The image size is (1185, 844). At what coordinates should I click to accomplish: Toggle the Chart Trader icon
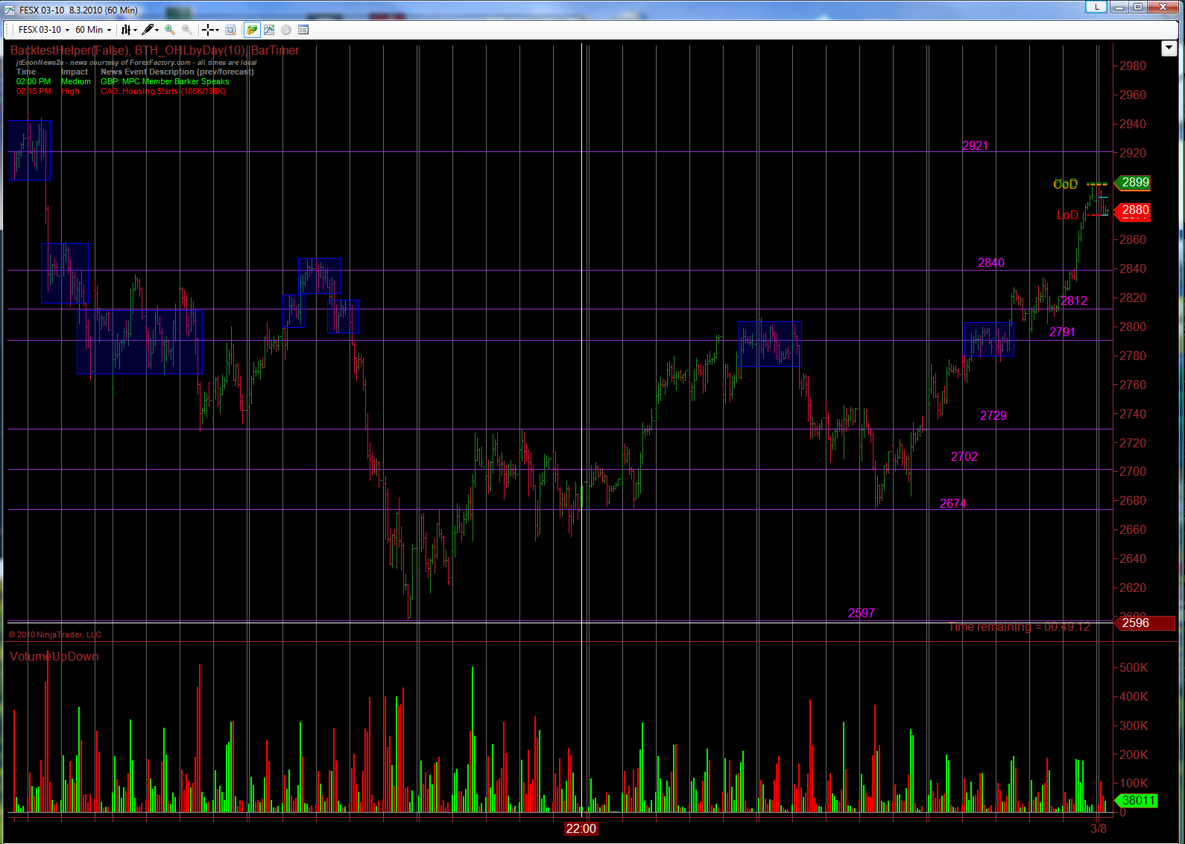252,30
